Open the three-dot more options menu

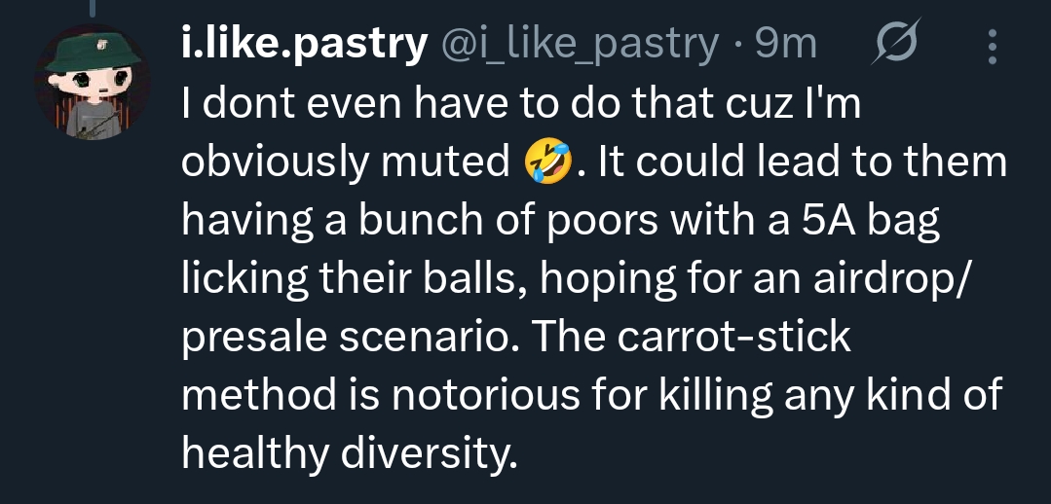pyautogui.click(x=993, y=45)
